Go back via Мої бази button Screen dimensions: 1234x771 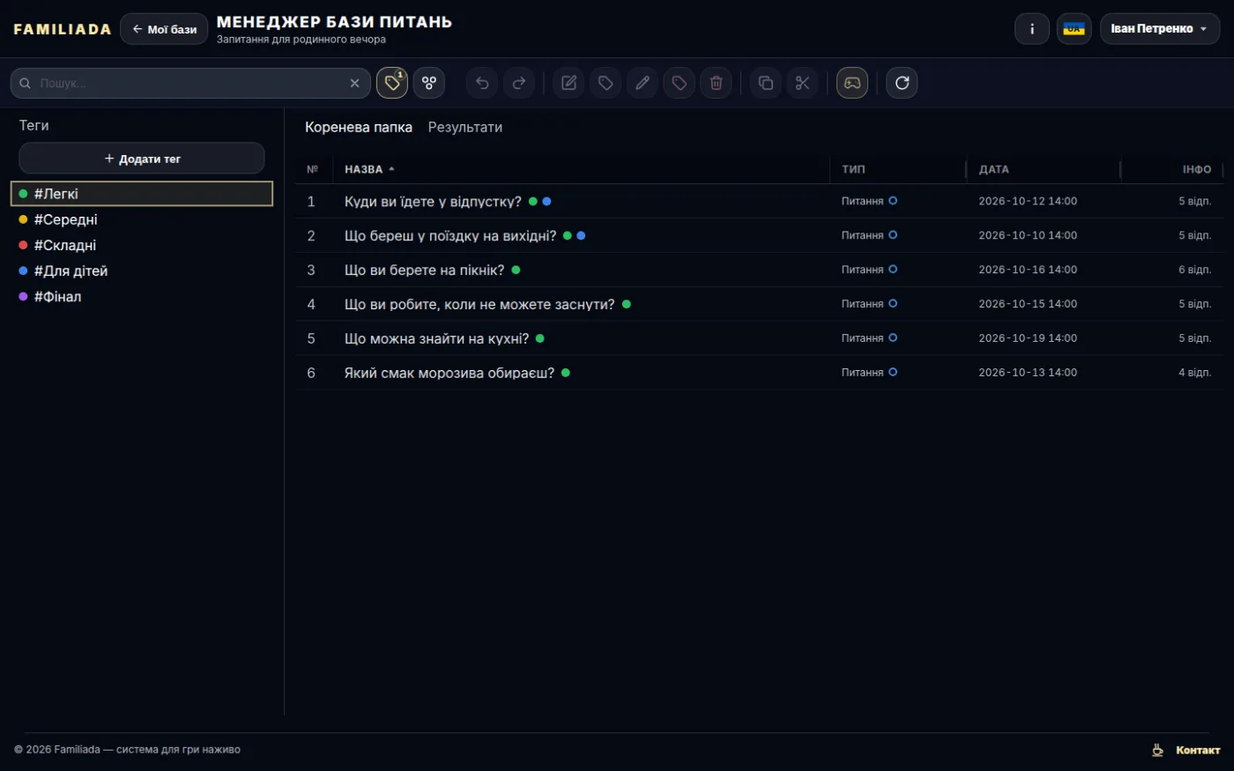click(x=164, y=29)
